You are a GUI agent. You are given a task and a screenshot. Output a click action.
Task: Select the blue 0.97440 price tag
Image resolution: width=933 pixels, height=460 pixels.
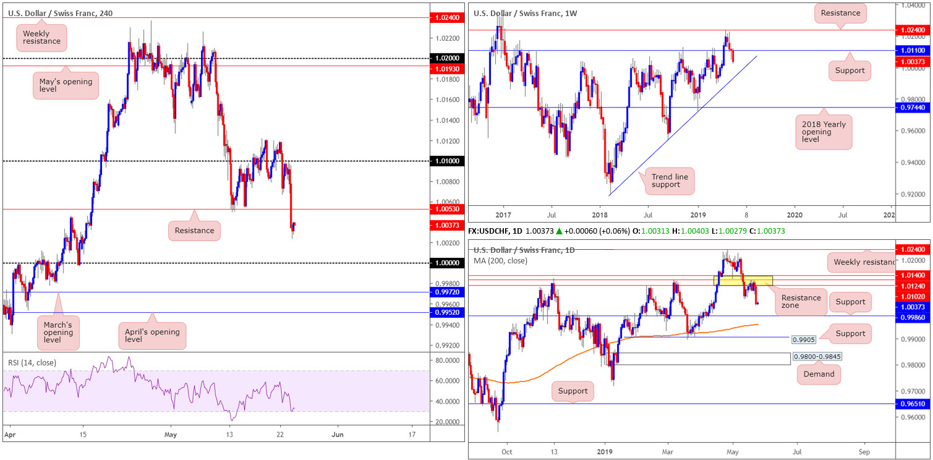911,108
